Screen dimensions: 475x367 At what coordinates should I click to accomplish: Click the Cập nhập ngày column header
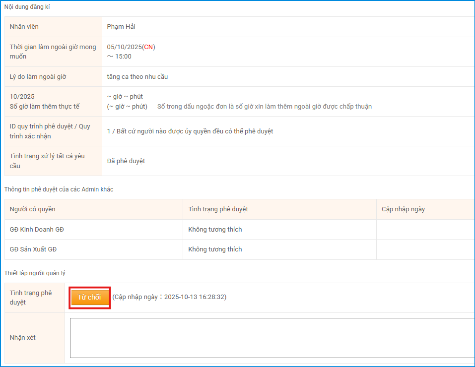point(403,209)
